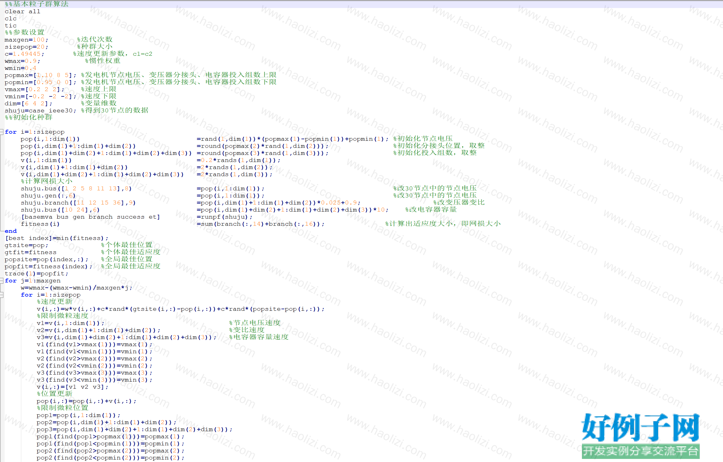Click the 'wmin=0.4' assignment
The image size is (723, 462).
click(x=20, y=68)
